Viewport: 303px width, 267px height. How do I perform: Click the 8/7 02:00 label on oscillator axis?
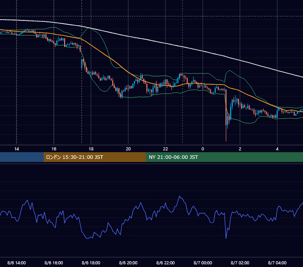(x=240, y=263)
